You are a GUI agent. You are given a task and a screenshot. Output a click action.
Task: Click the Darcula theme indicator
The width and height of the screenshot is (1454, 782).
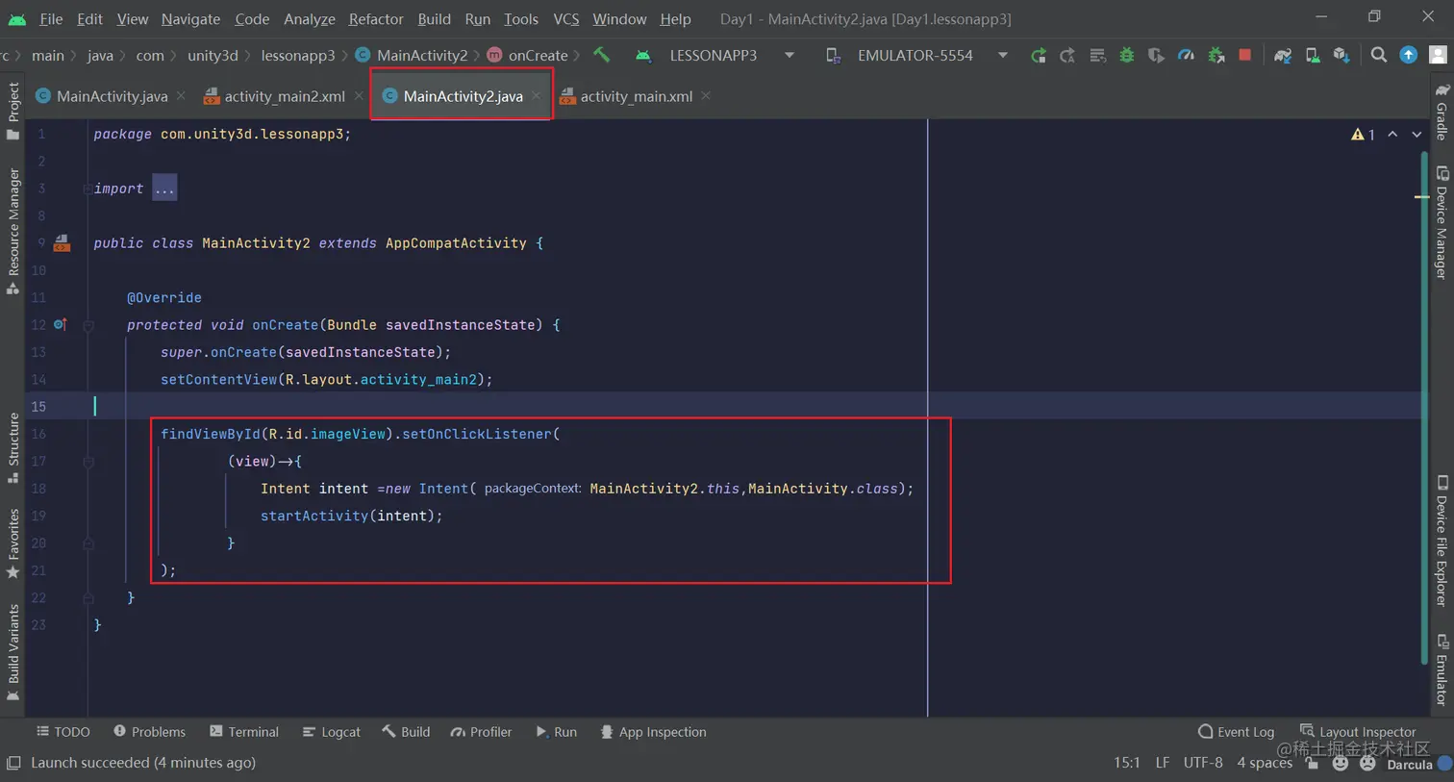click(1410, 765)
